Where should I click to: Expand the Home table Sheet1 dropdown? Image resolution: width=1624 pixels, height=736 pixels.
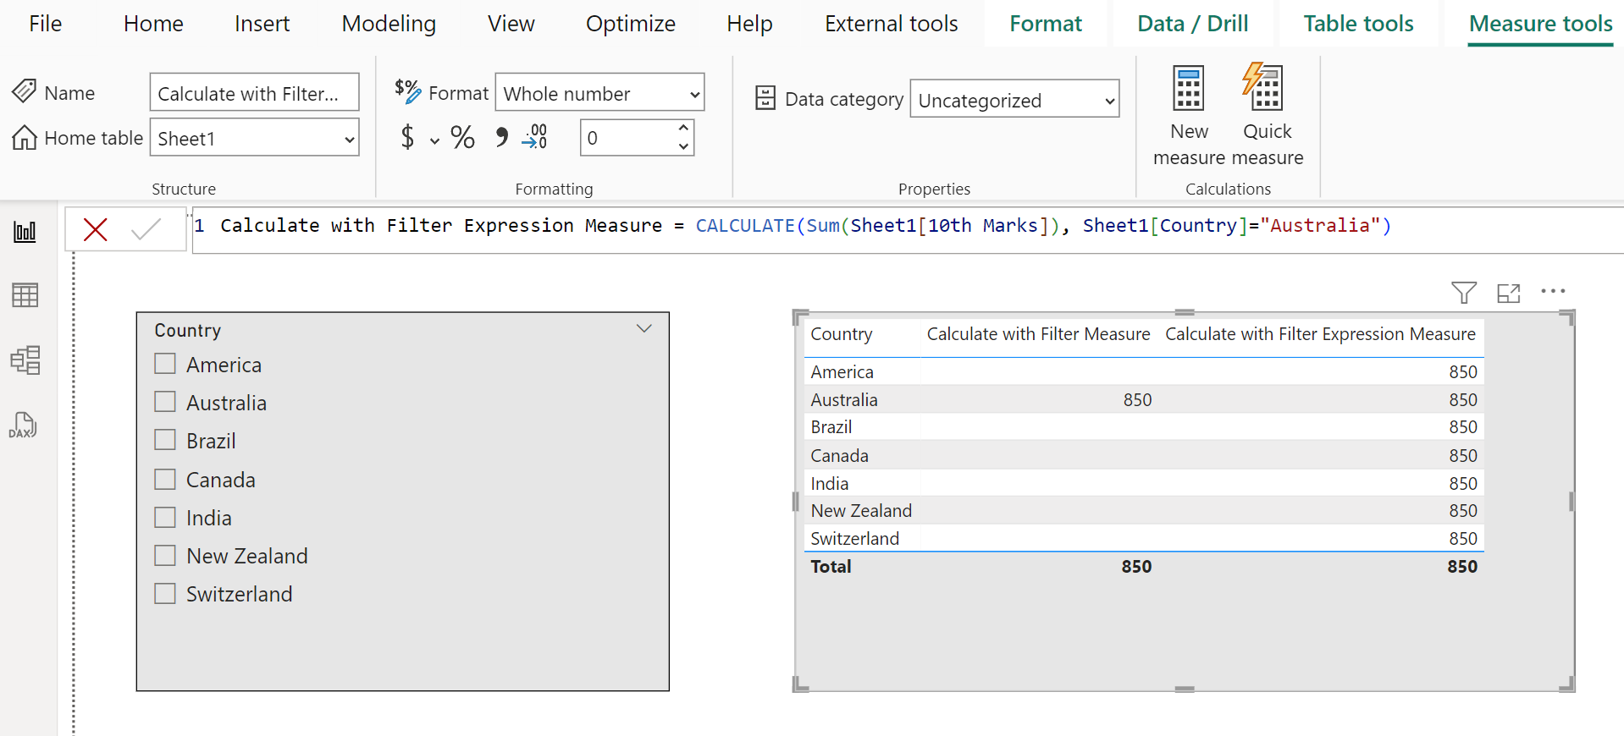(x=254, y=138)
